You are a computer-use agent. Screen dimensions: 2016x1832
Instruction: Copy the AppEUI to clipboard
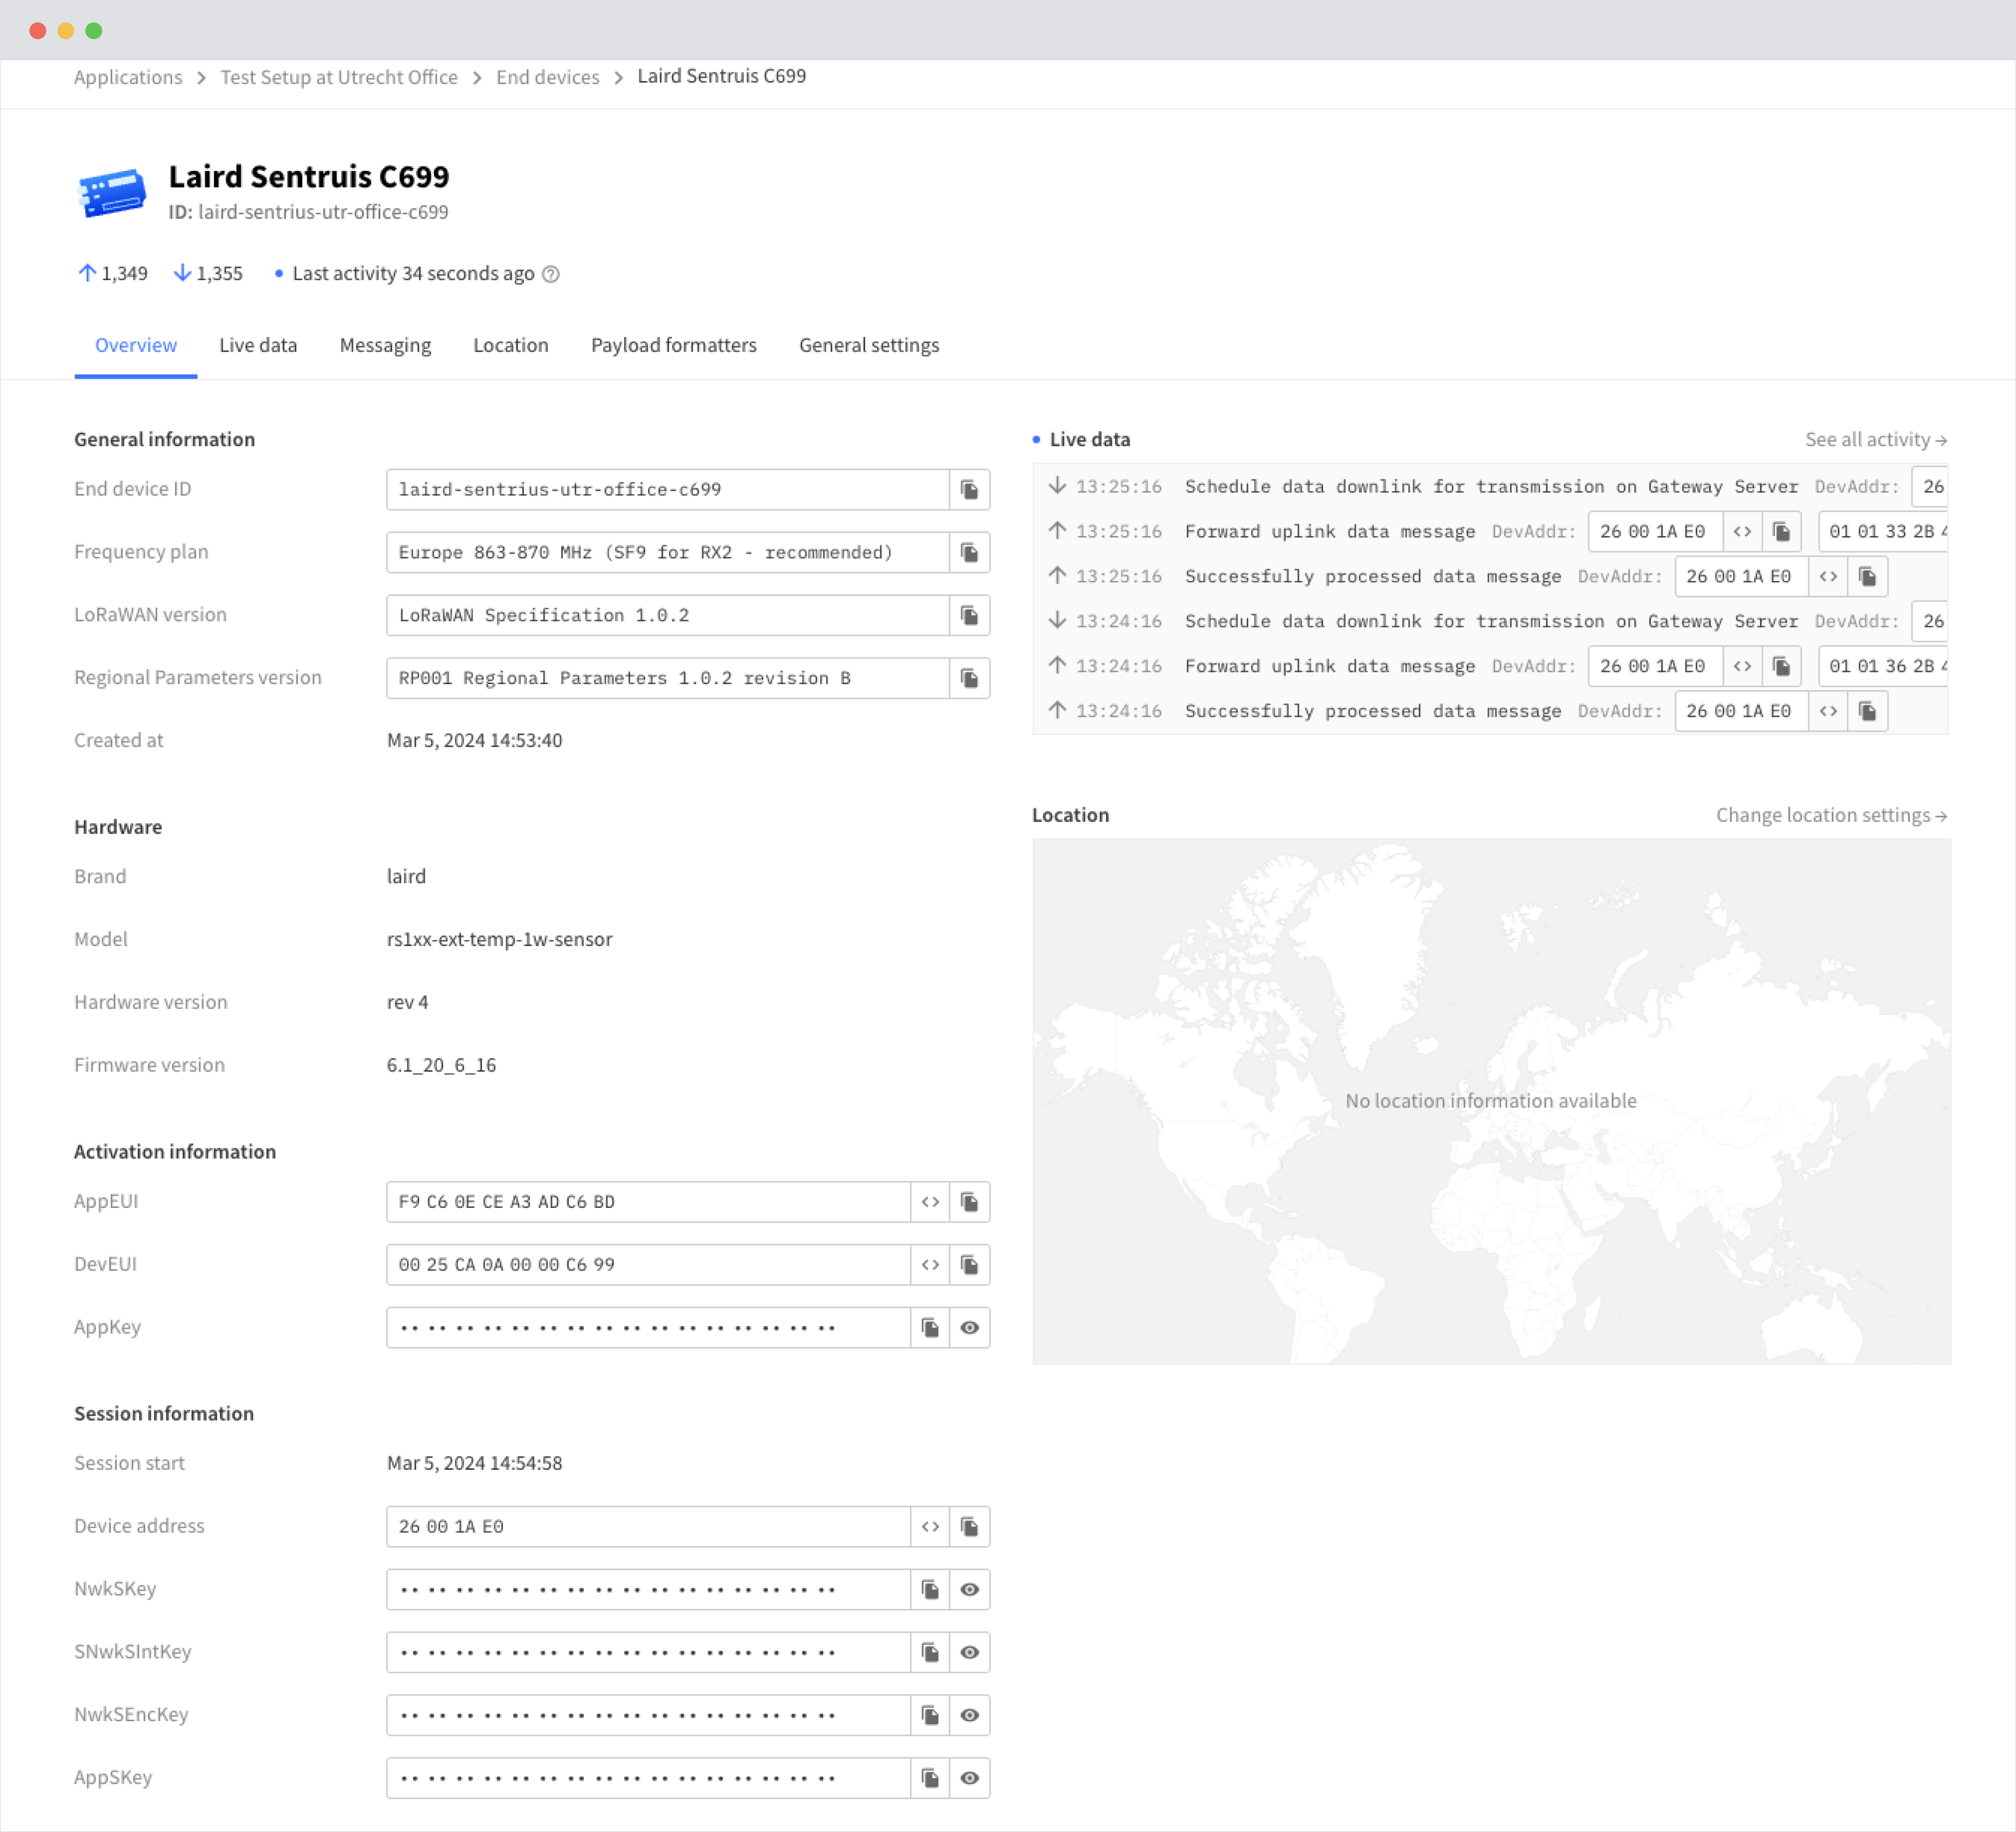coord(969,1202)
